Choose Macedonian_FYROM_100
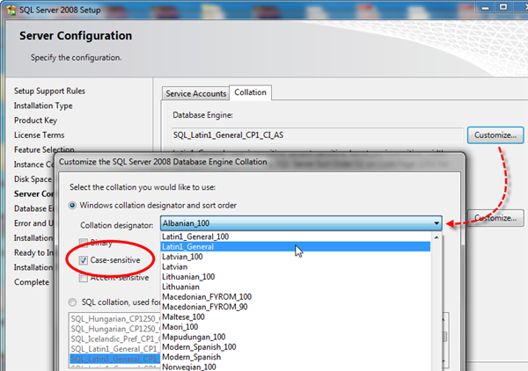Screen dimensions: 528x371 pyautogui.click(x=296, y=296)
